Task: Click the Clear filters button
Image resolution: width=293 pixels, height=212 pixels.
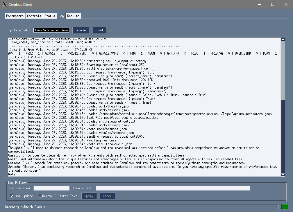Action: [x=107, y=196]
